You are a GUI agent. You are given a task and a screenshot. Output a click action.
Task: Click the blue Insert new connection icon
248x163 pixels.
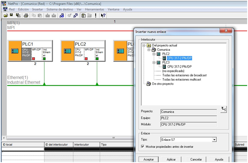(76, 16)
